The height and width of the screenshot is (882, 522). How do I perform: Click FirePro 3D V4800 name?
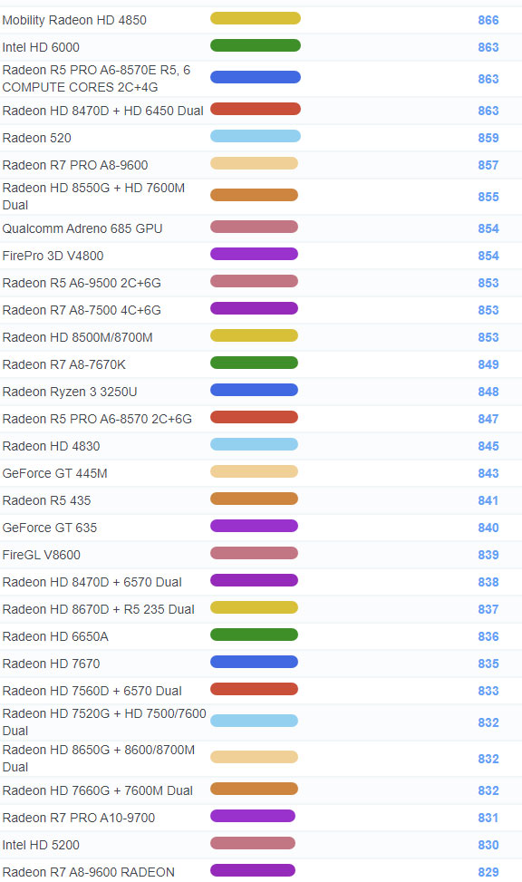53,256
